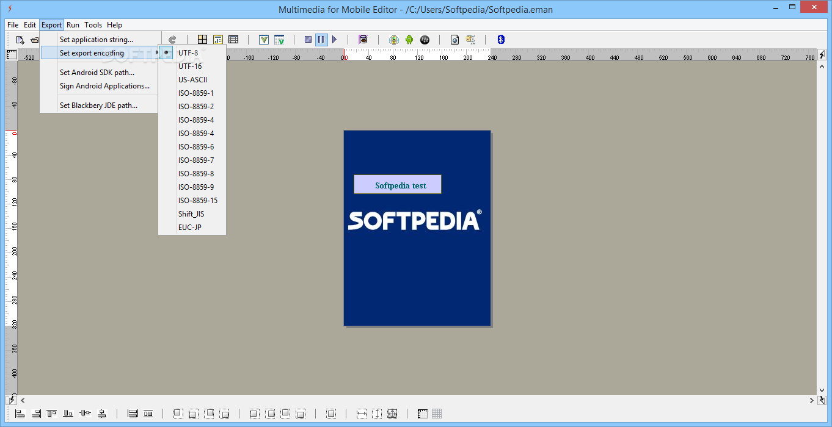The height and width of the screenshot is (427, 832).
Task: Click the Align top edges icon
Action: coord(52,414)
